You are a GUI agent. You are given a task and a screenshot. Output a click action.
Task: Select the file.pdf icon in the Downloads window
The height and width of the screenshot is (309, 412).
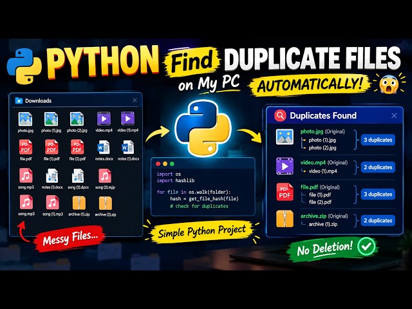(x=26, y=147)
